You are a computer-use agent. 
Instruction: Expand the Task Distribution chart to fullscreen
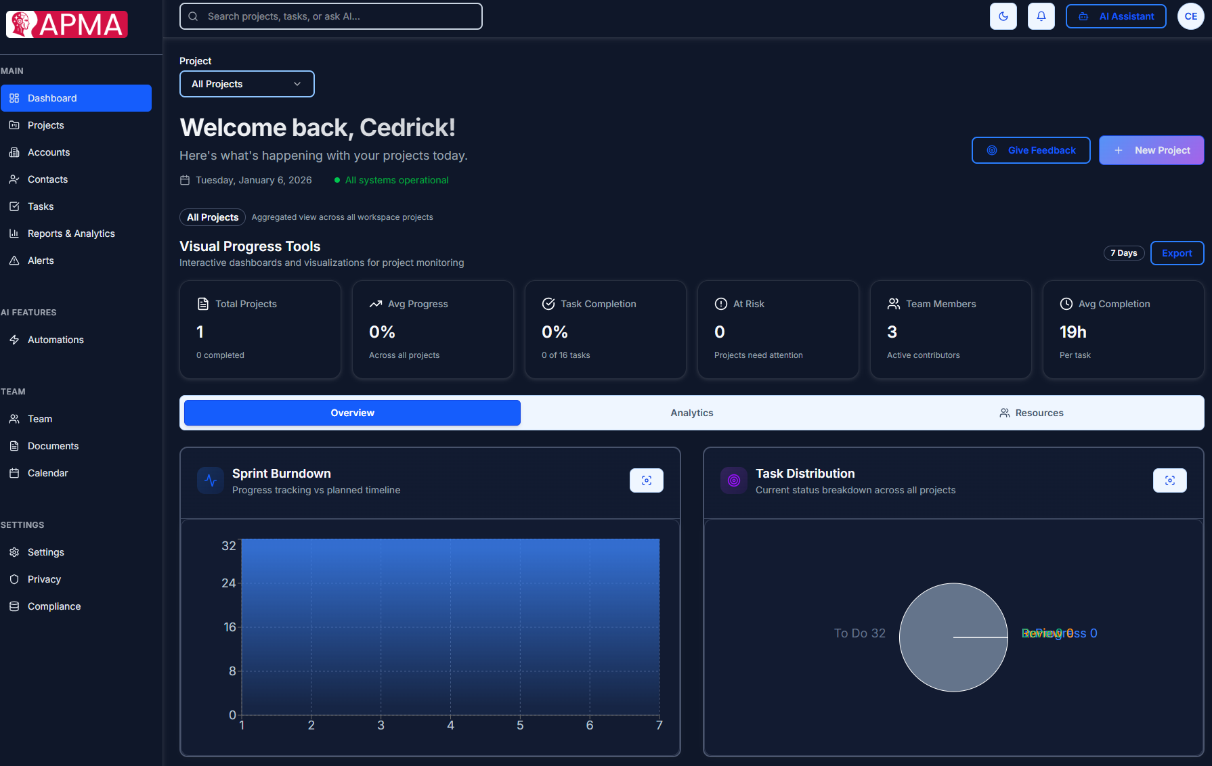point(1169,480)
